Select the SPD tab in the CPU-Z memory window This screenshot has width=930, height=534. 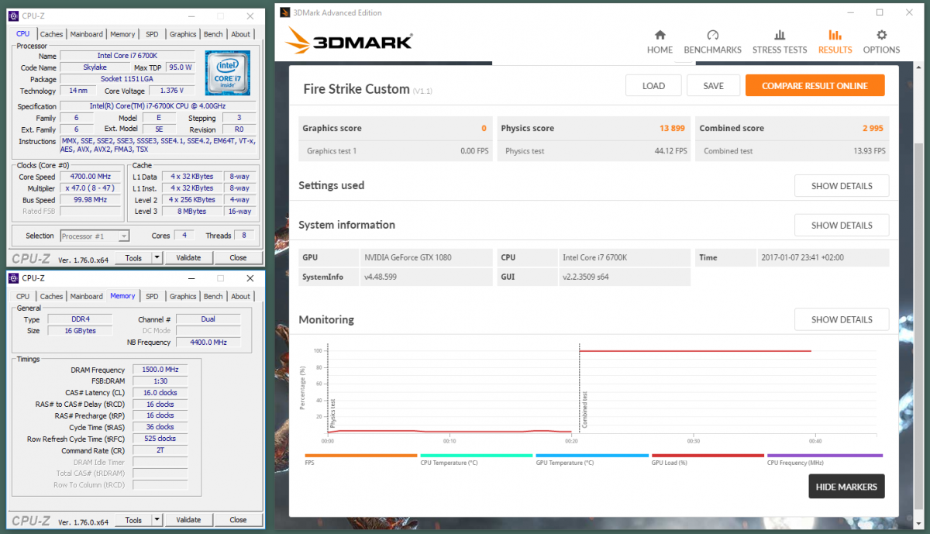point(152,296)
